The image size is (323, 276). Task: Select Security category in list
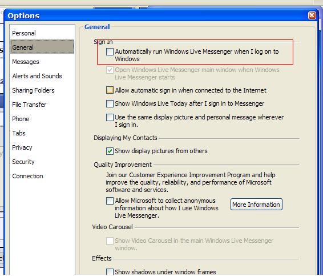(x=23, y=162)
